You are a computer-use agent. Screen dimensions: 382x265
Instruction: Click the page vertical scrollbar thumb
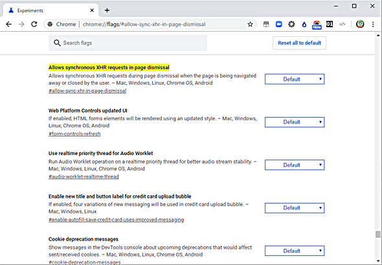378,234
